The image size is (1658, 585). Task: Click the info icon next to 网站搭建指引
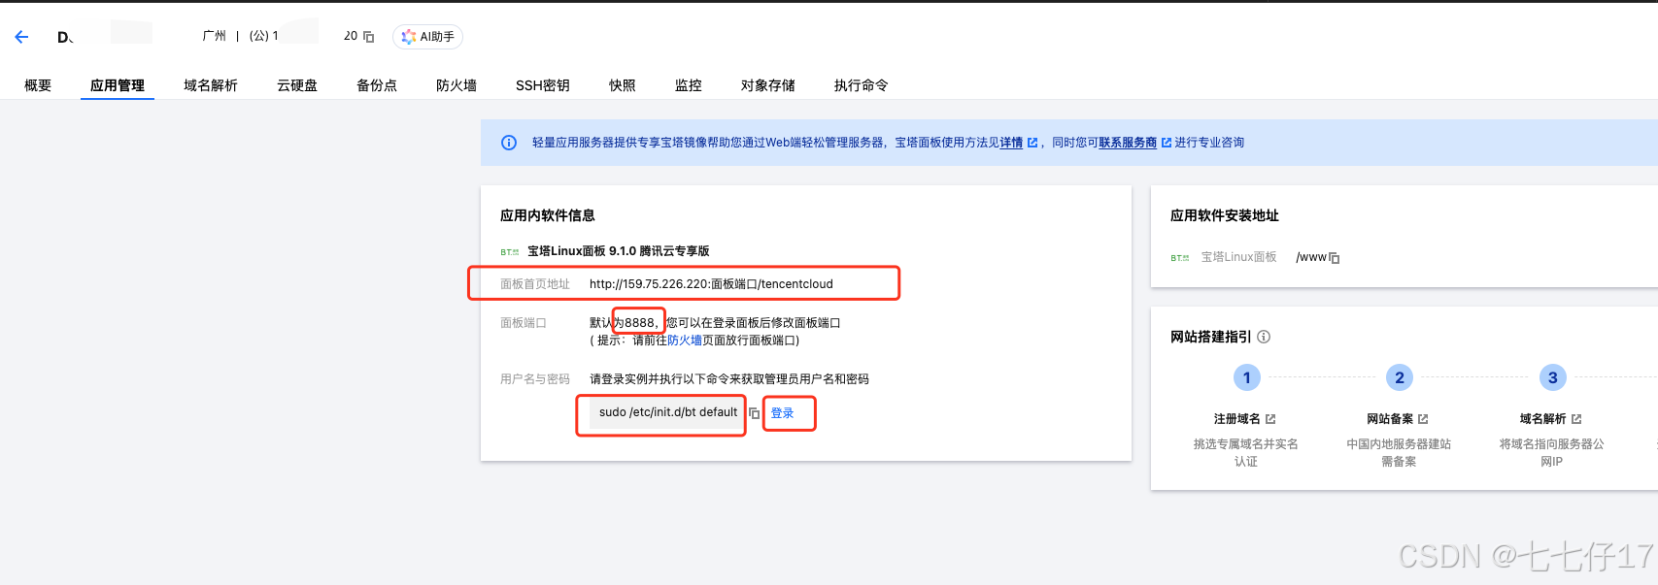1264,337
